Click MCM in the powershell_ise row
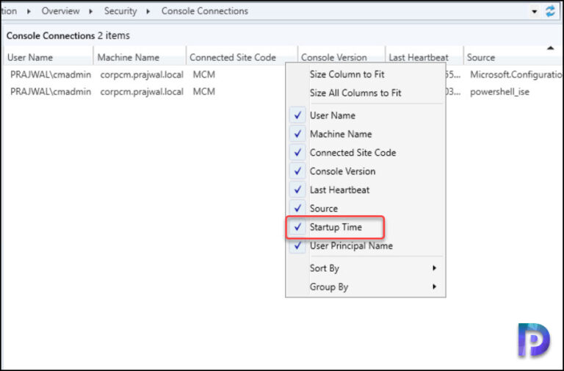Image resolution: width=564 pixels, height=371 pixels. coord(204,92)
